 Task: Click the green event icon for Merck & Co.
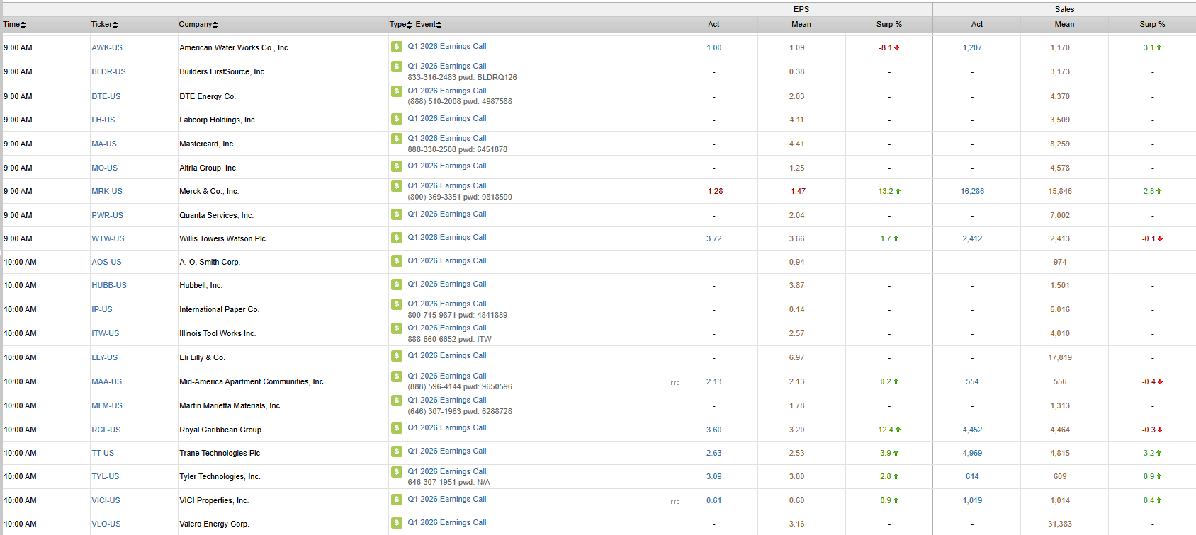(x=397, y=186)
